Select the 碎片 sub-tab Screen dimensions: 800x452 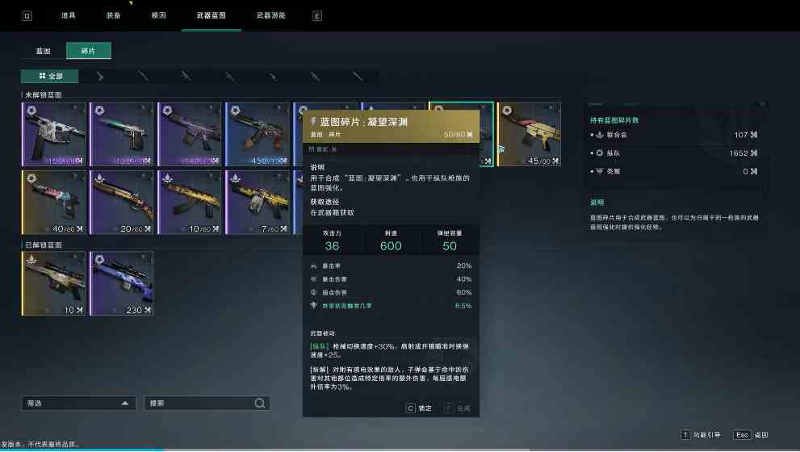coord(88,51)
